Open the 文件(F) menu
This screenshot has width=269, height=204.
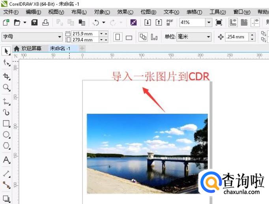pyautogui.click(x=11, y=12)
